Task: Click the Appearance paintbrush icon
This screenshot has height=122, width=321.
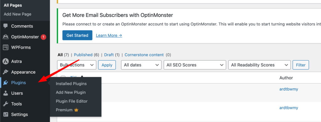Action: pos(6,72)
